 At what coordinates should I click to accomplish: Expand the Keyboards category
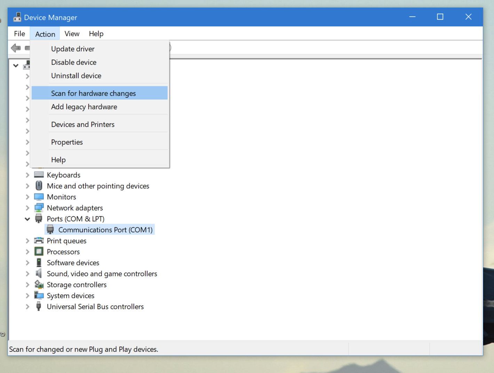[27, 175]
